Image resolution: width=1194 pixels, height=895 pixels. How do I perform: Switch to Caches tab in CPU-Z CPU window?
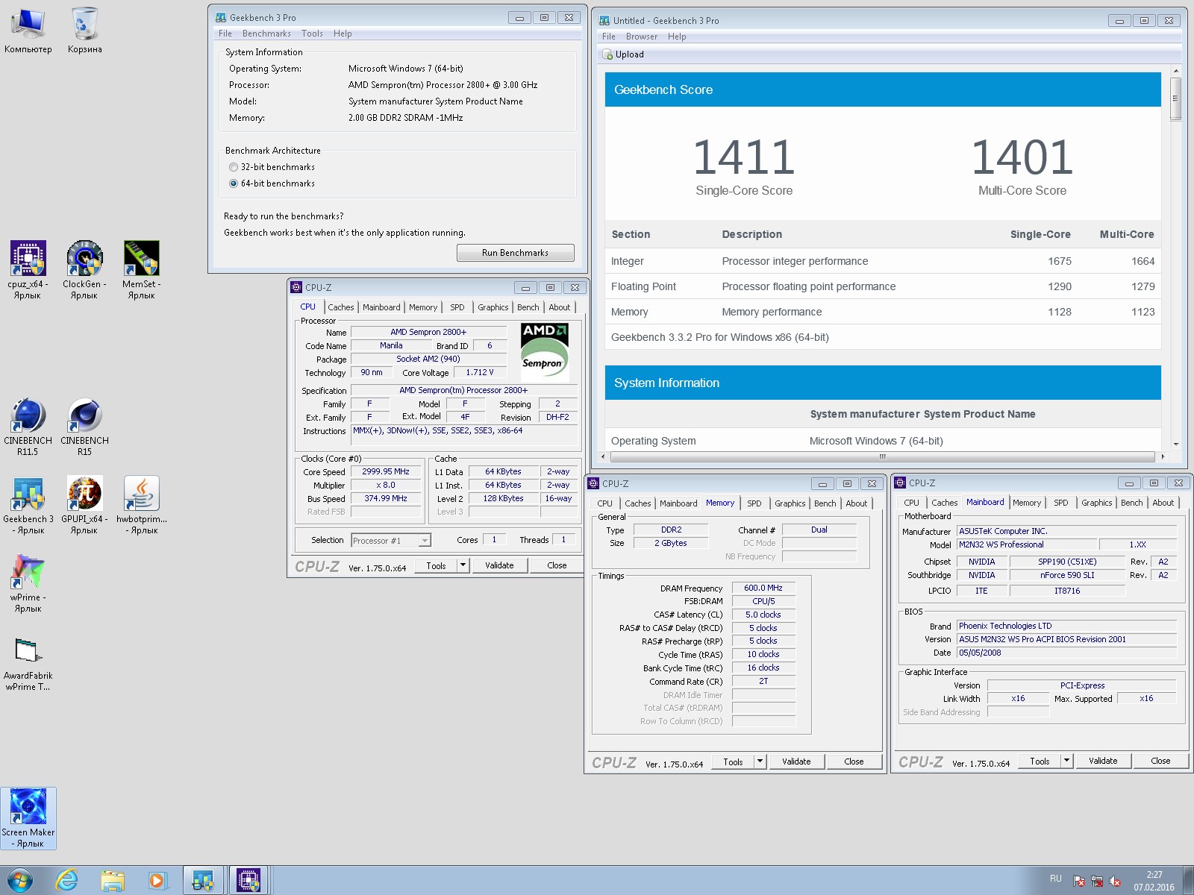point(341,307)
